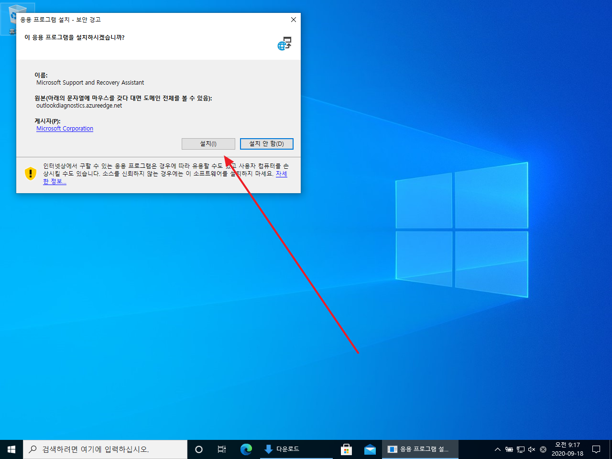This screenshot has width=612, height=459.
Task: Click the Microsoft Support and Recovery Assistant name
Action: tap(90, 83)
